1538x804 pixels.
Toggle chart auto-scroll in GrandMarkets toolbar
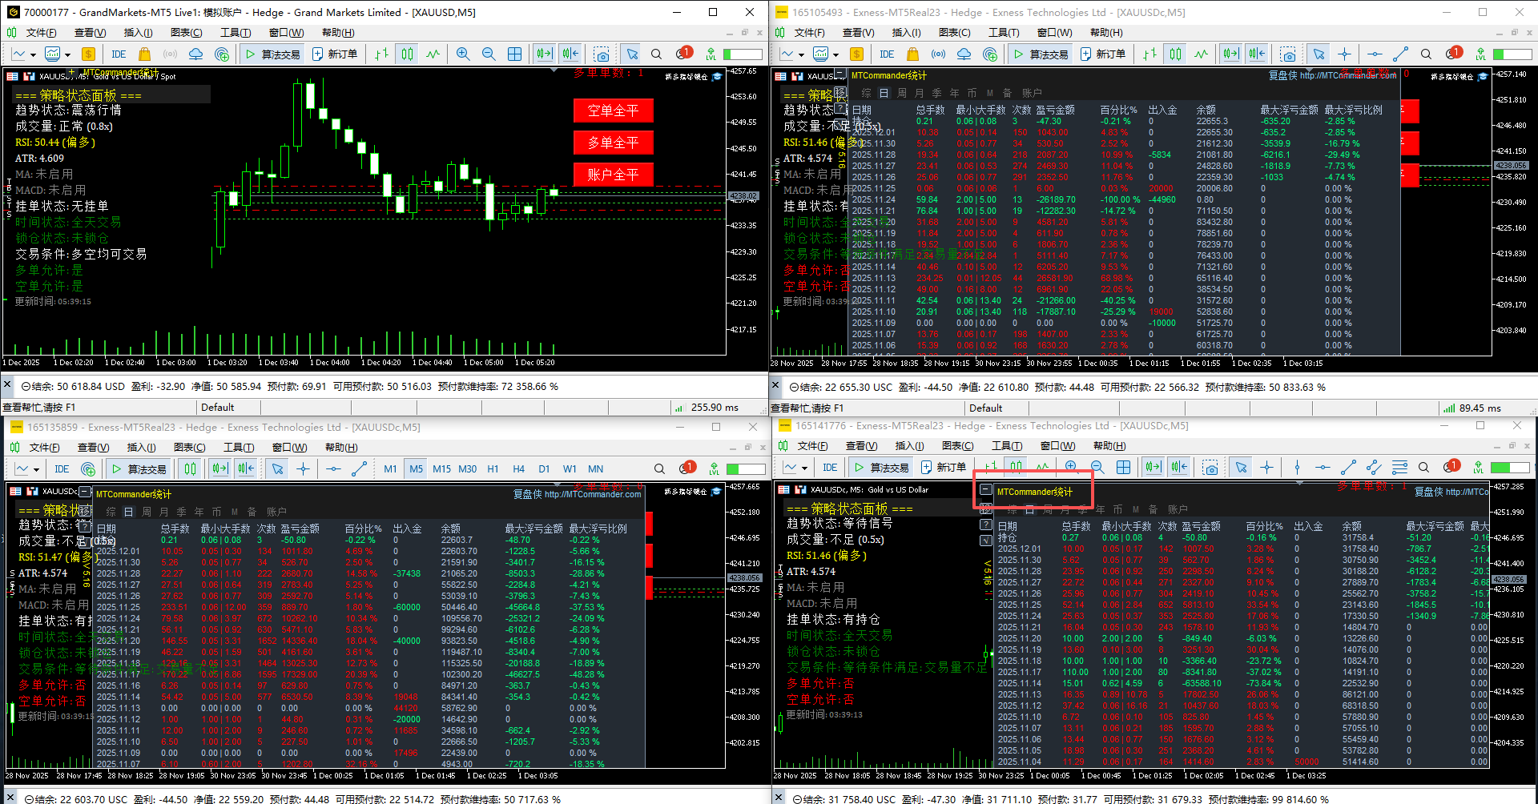point(545,54)
